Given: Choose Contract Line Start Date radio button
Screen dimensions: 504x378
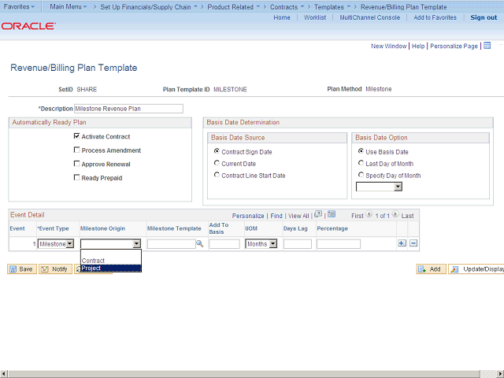Looking at the screenshot, I should coord(217,175).
